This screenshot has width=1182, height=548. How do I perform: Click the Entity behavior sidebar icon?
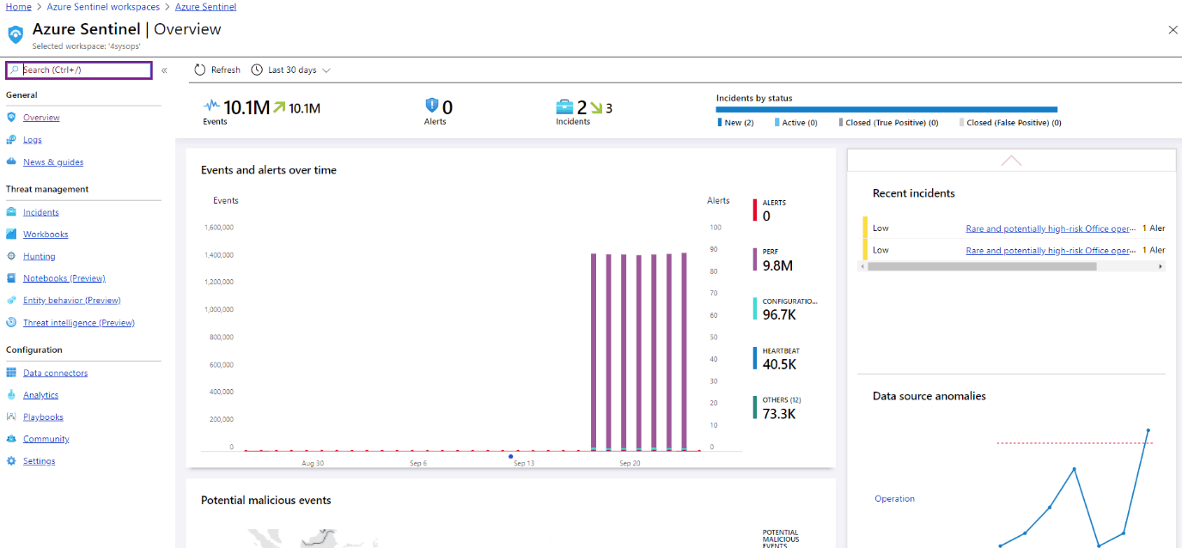(x=11, y=301)
